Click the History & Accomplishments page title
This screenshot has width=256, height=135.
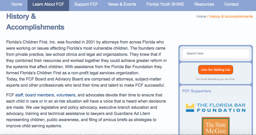tap(35, 22)
